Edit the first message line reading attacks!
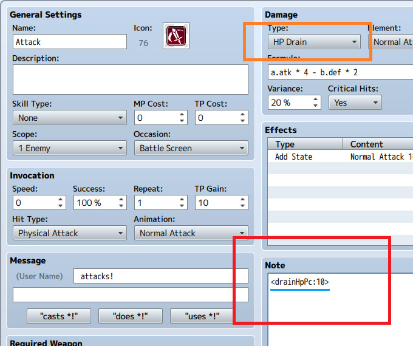 tap(161, 276)
